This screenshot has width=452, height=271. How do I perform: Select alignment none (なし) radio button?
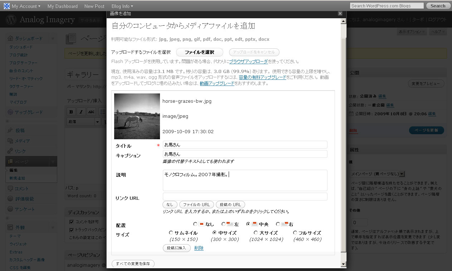click(x=195, y=224)
